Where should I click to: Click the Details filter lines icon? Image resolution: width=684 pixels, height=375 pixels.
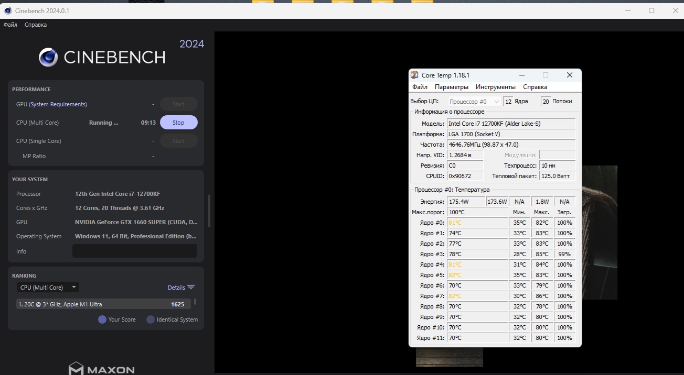191,288
